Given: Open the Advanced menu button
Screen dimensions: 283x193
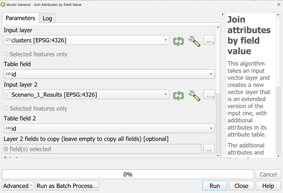Looking at the screenshot, I should coord(18,186).
